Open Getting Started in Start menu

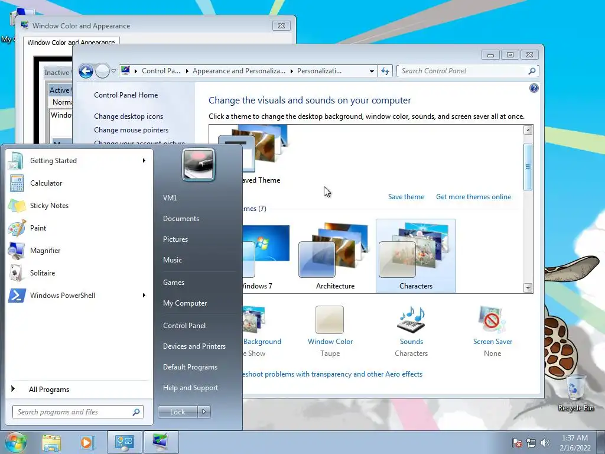[79, 161]
